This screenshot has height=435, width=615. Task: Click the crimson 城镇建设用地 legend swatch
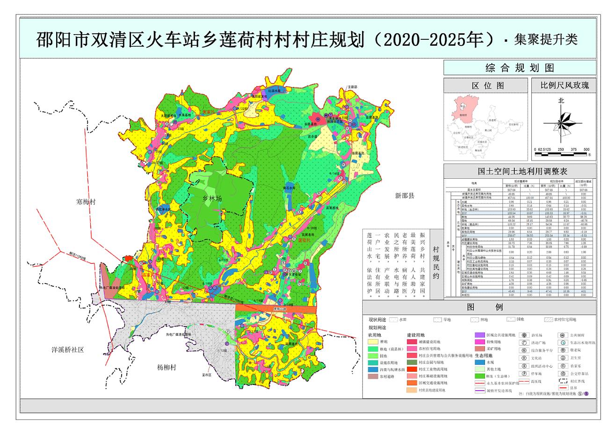tap(412, 341)
